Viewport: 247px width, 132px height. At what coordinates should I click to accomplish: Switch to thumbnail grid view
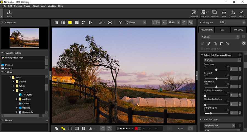point(56,23)
